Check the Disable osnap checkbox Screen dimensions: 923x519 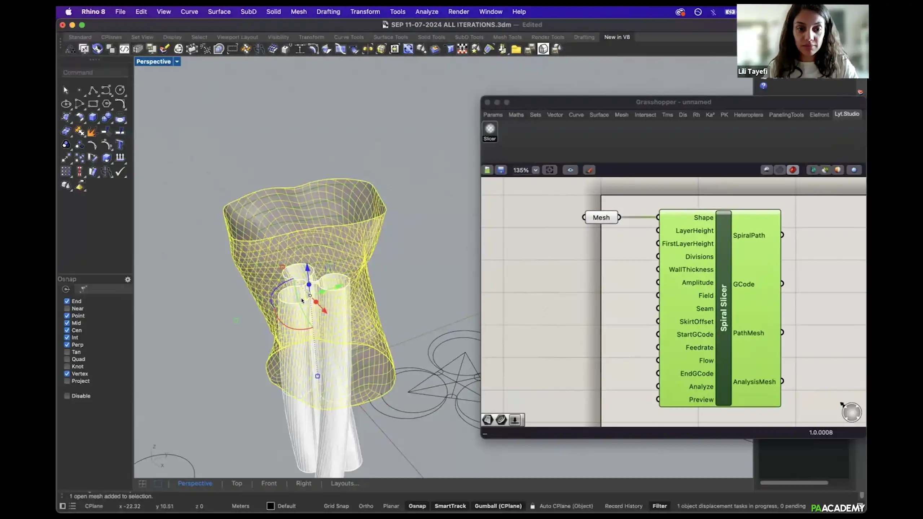coord(67,396)
